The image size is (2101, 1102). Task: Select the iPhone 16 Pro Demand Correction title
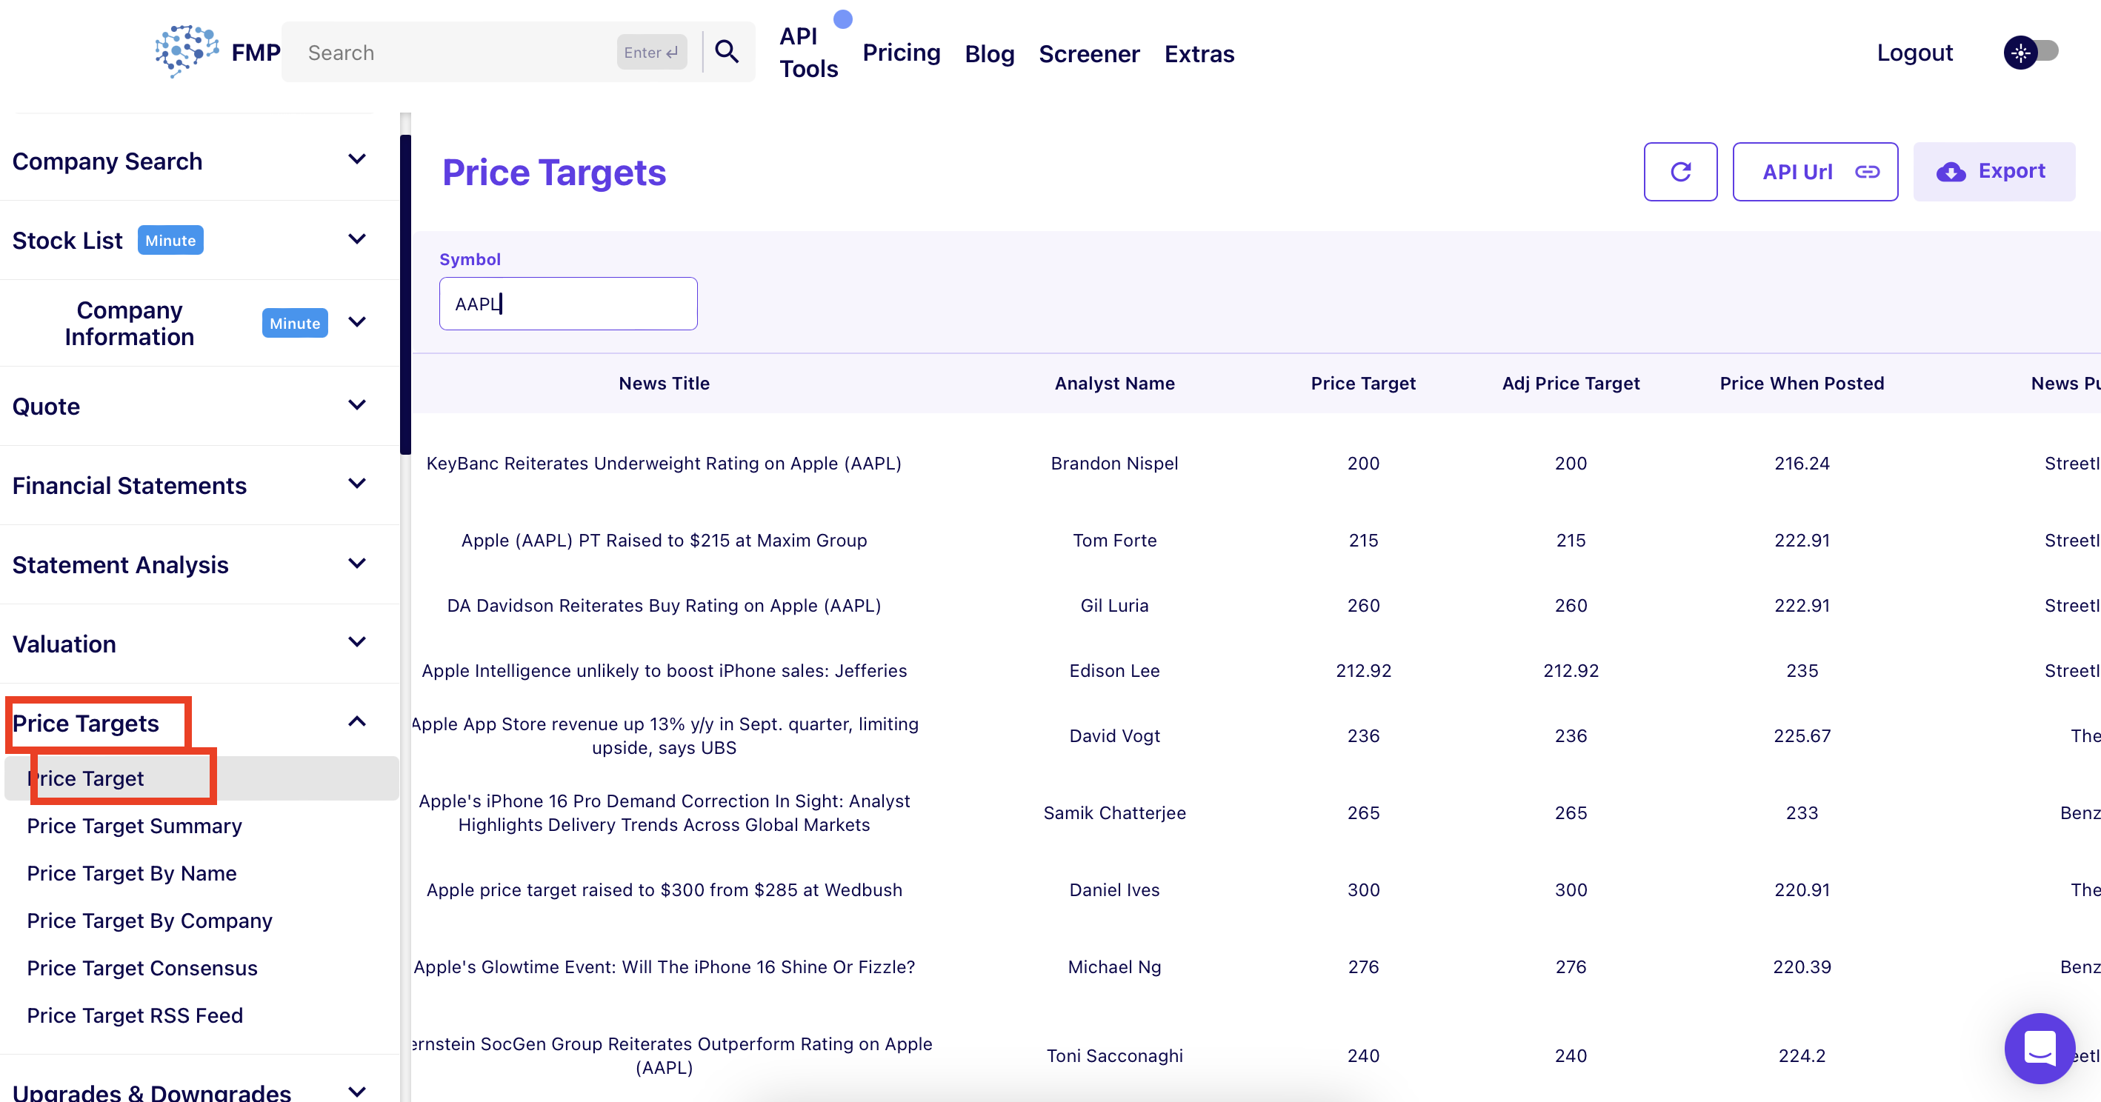[x=664, y=812]
